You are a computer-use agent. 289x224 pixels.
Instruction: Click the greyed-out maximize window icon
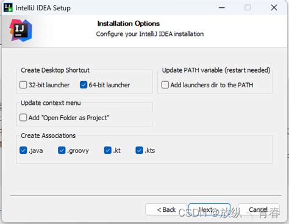click(248, 8)
